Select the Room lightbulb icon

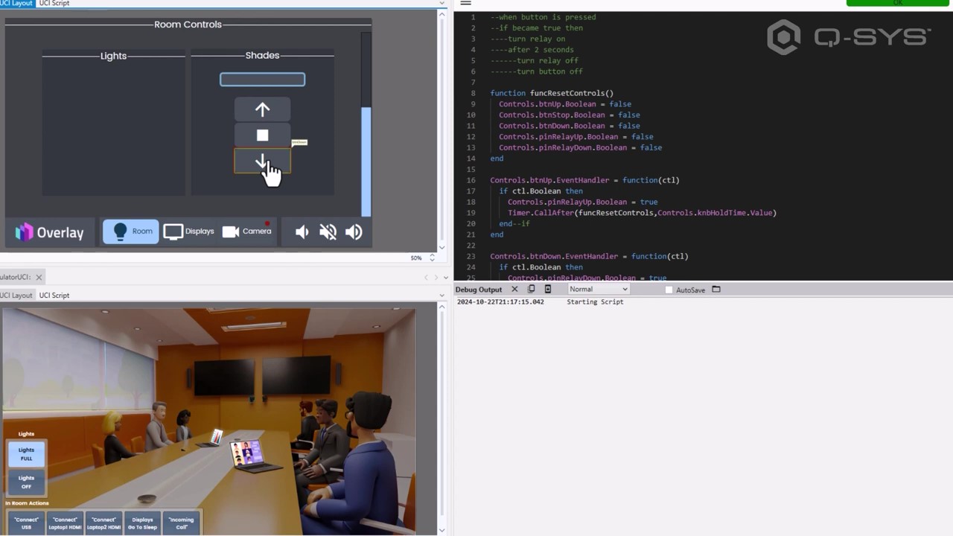[x=120, y=231]
